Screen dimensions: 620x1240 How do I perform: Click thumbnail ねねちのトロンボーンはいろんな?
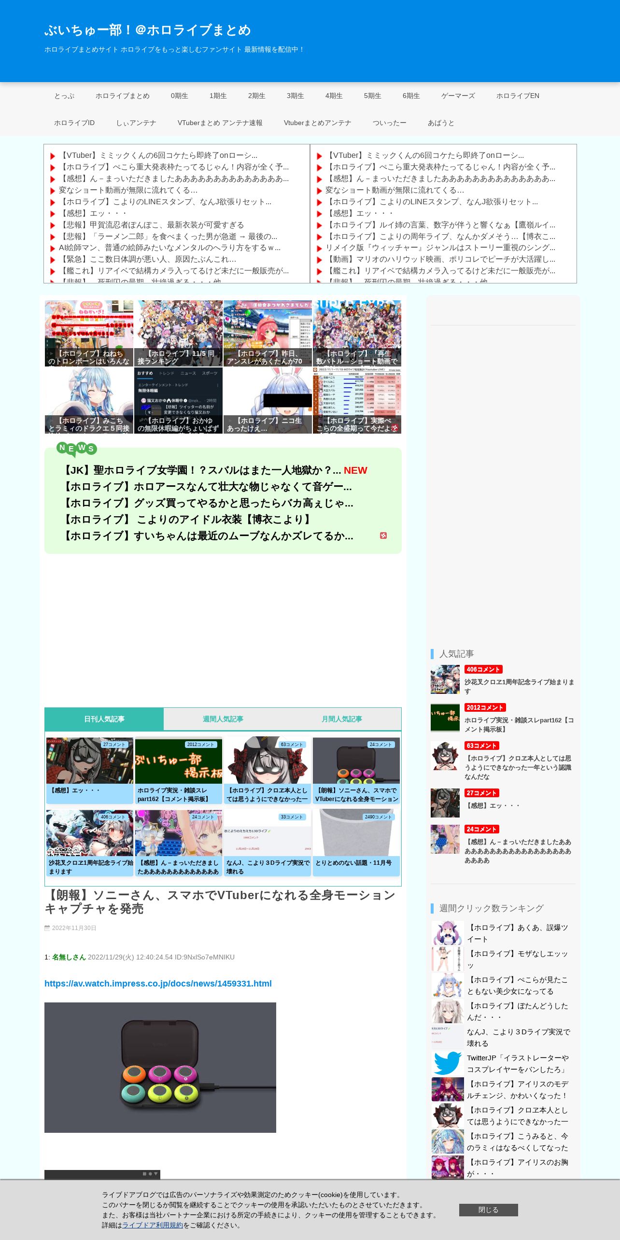tap(89, 333)
